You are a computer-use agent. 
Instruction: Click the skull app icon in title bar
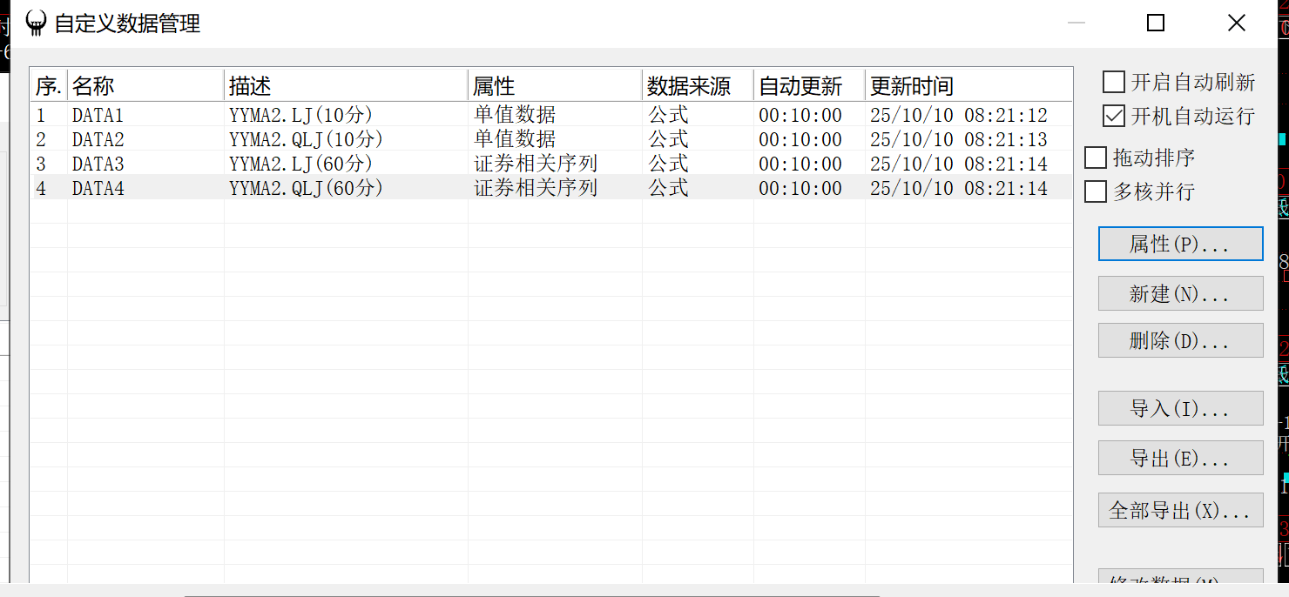[36, 23]
